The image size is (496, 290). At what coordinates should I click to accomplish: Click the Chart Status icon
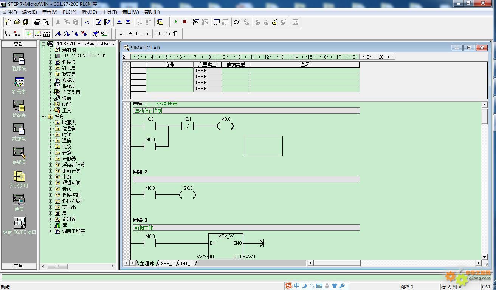[217, 22]
